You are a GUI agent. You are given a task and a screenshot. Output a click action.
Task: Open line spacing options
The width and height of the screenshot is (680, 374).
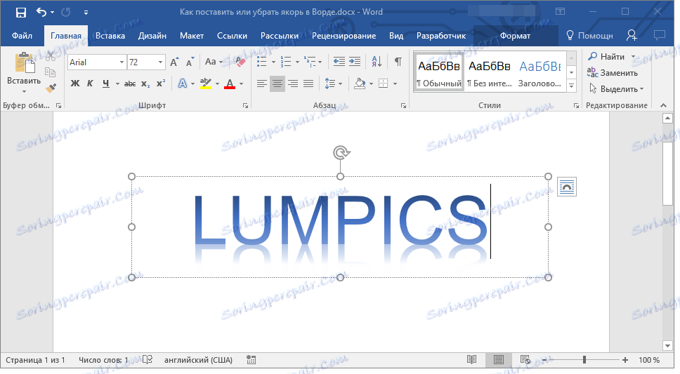point(333,84)
